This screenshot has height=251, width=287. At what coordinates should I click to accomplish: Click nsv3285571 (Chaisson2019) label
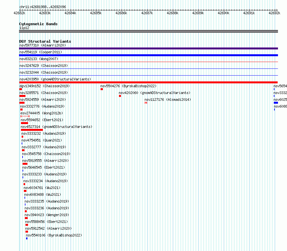(44, 93)
